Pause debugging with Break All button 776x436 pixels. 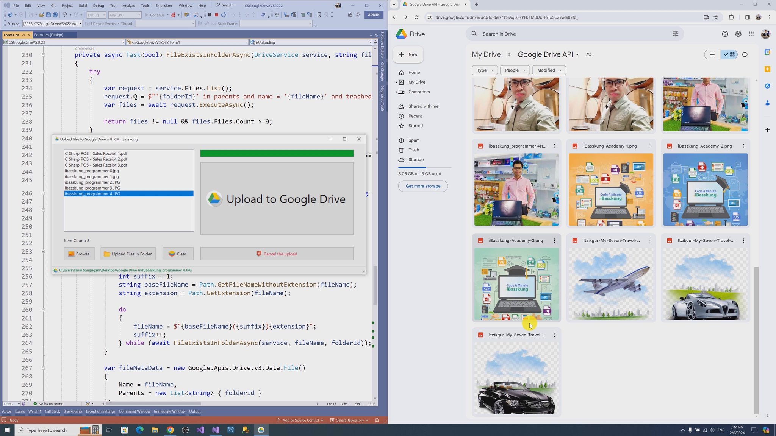(210, 15)
